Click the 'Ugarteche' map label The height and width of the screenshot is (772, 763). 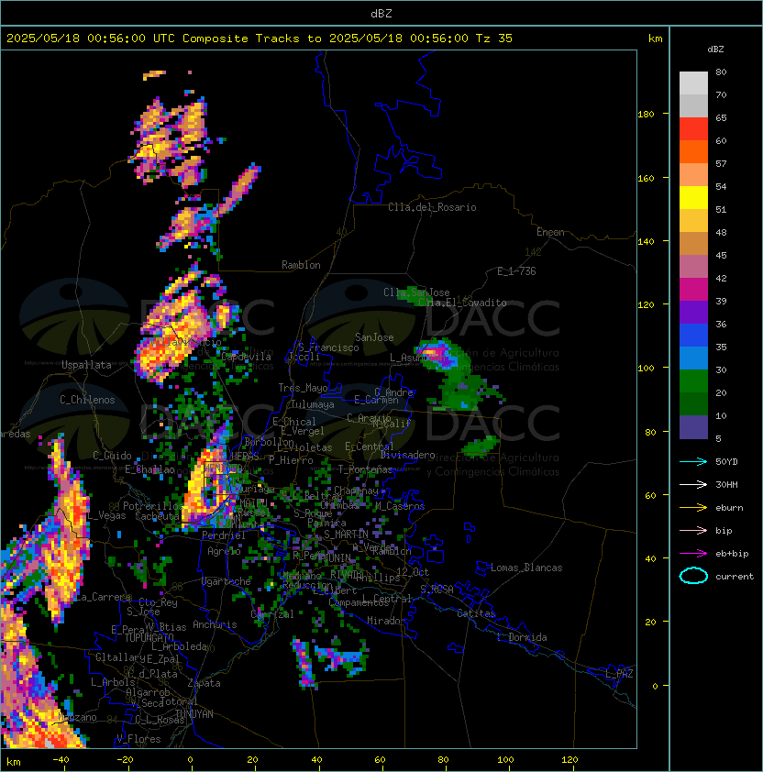click(227, 581)
